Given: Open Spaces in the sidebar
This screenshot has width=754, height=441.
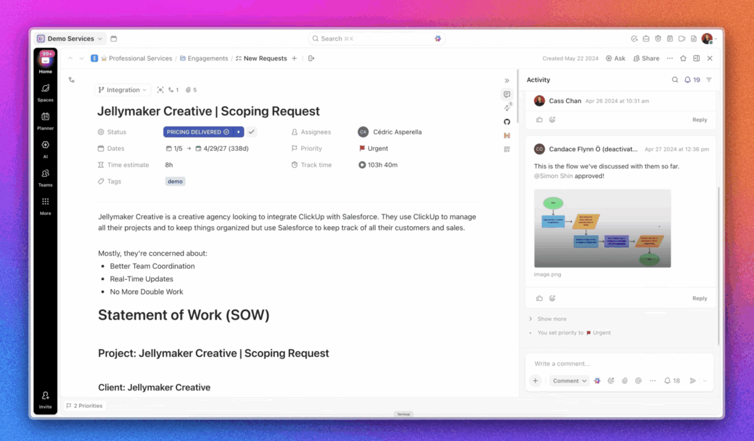Looking at the screenshot, I should tap(45, 91).
